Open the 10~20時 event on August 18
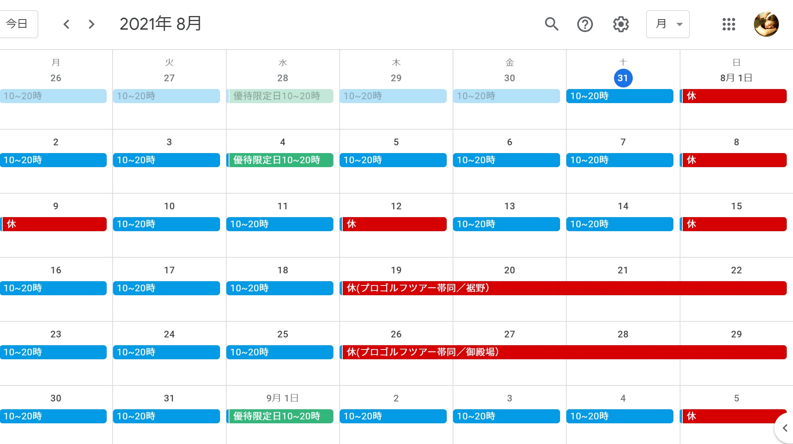Viewport: 793px width, 444px height. (280, 288)
